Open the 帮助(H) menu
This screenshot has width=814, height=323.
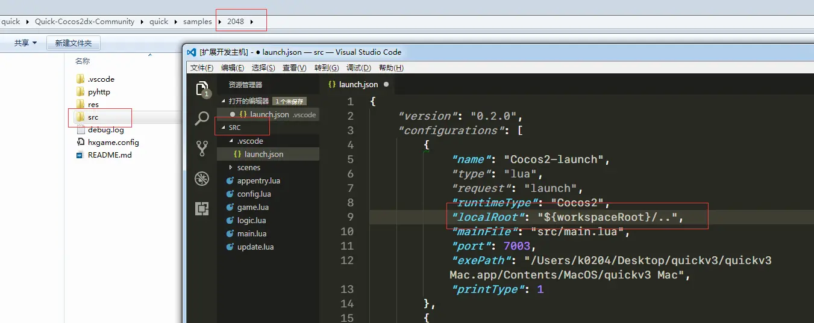391,68
